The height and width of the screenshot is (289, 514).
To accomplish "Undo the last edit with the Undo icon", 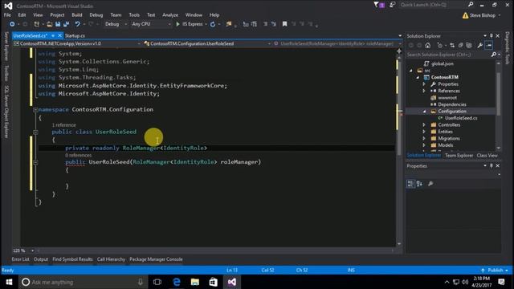I will (x=77, y=24).
